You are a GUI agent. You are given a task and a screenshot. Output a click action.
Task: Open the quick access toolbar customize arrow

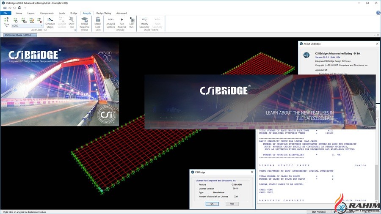pos(25,8)
